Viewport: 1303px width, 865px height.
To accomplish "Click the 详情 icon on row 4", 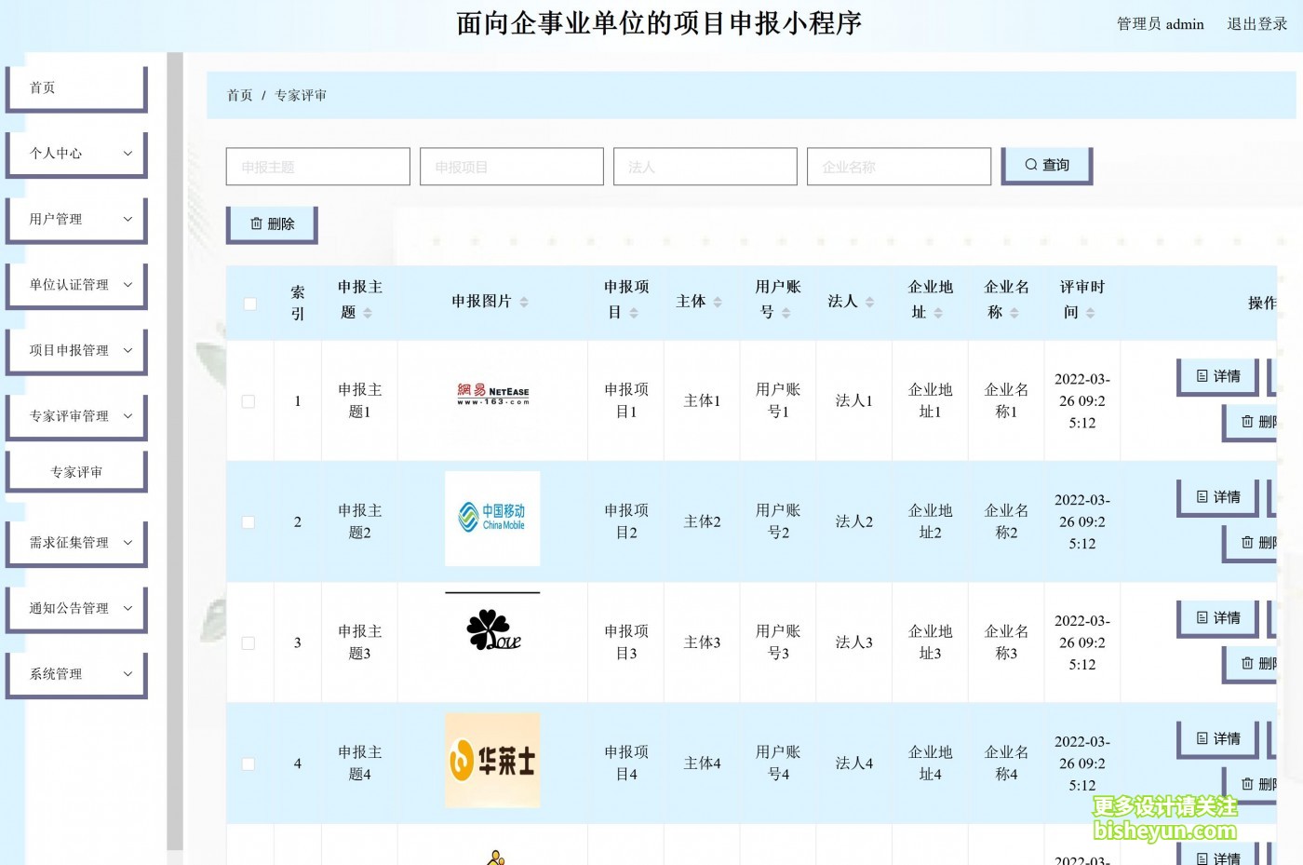I will pos(1202,738).
